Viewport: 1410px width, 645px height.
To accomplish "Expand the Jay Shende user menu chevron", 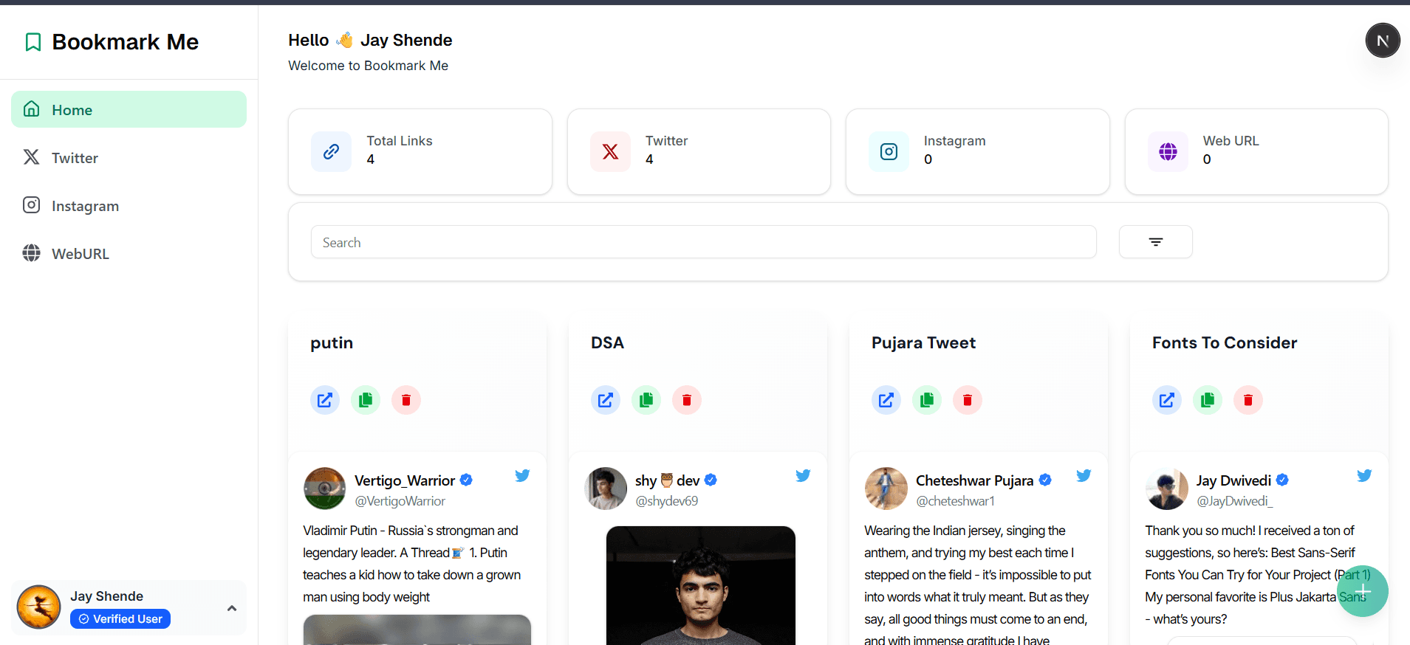I will tap(232, 608).
